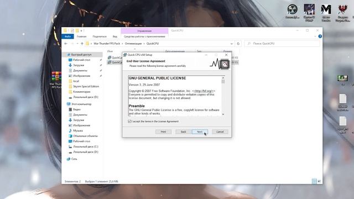
Task: Click Оптимизация breadcrumb in address bar
Action: (133, 44)
